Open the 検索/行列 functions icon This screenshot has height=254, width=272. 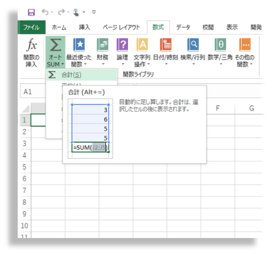click(193, 45)
